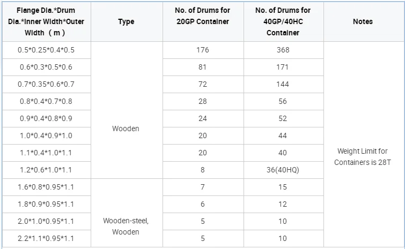Viewport: 405px width, 249px height.
Task: Click the 176 drums cell
Action: pyautogui.click(x=203, y=50)
